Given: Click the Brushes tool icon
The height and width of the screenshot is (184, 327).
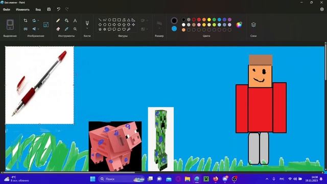Looking at the screenshot, I should (x=87, y=22).
